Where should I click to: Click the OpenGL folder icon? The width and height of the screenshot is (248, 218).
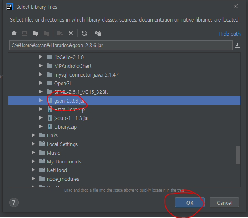point(50,83)
